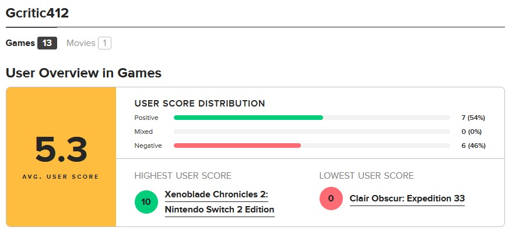Click the red score 0 circle
The image size is (512, 234).
(331, 198)
